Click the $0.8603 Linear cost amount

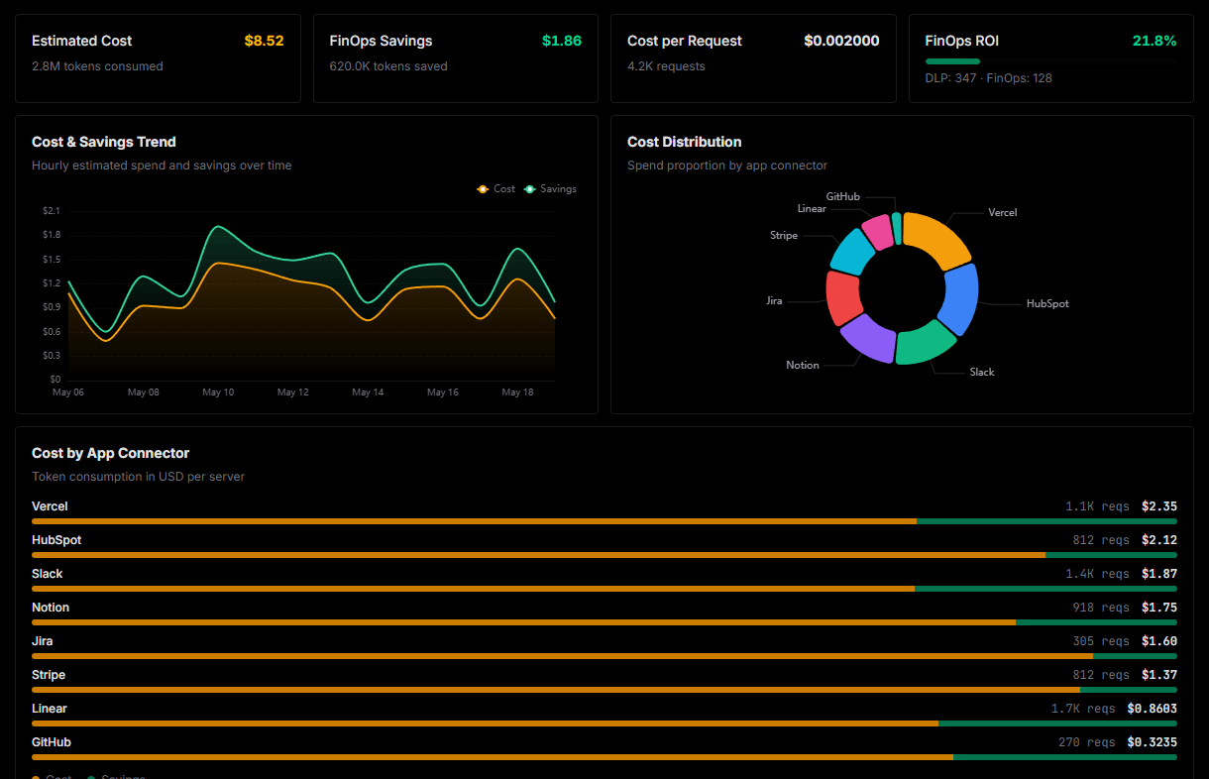pyautogui.click(x=1153, y=709)
